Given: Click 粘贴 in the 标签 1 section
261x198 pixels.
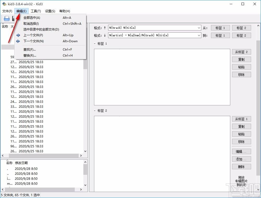Looking at the screenshot, I should (241, 67).
